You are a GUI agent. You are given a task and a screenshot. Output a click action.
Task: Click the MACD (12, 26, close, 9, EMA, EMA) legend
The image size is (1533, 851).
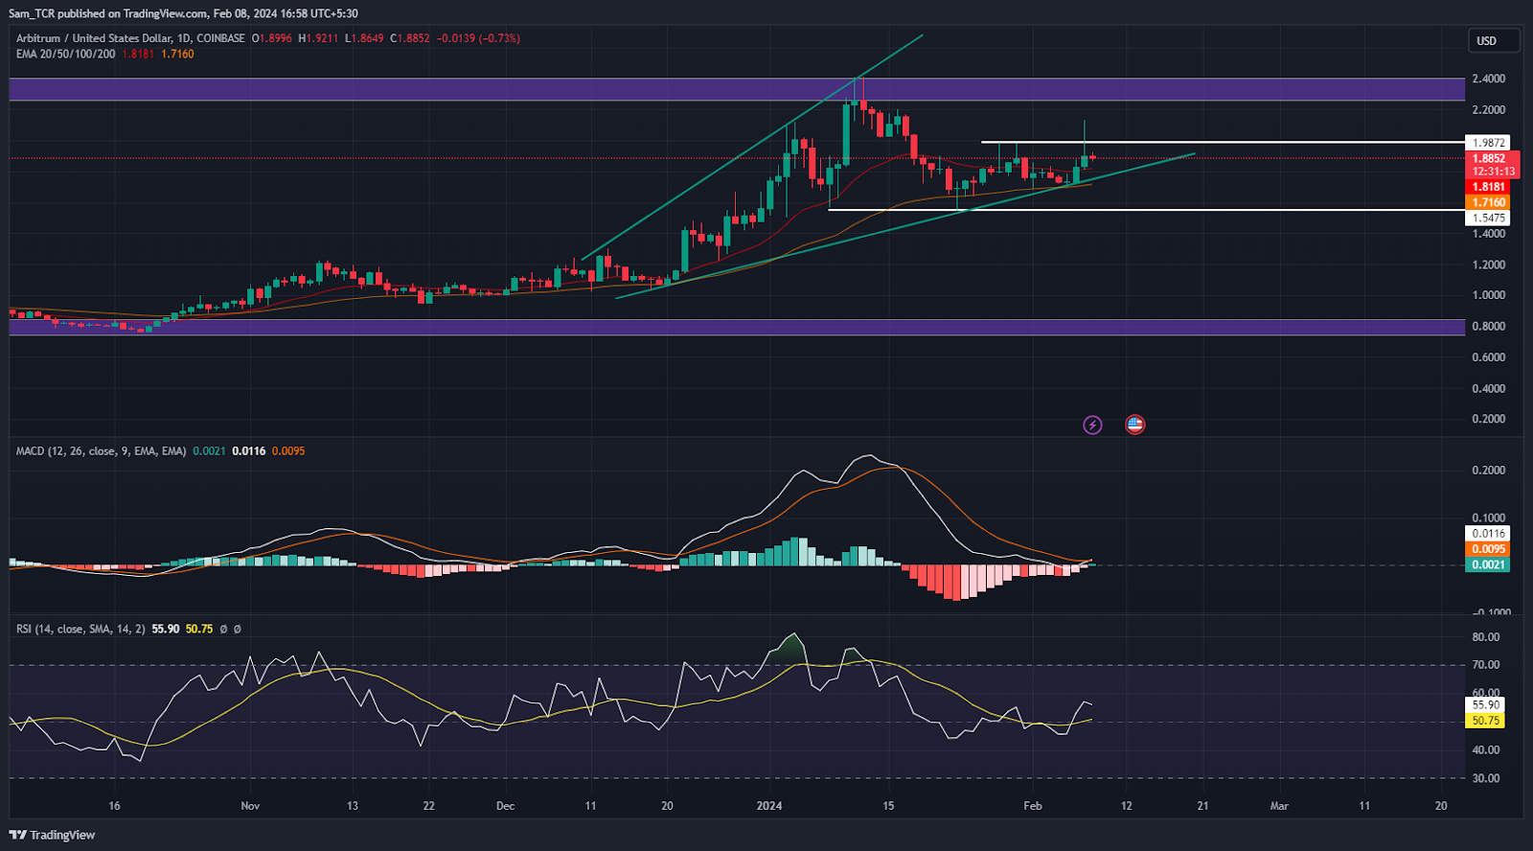[101, 450]
